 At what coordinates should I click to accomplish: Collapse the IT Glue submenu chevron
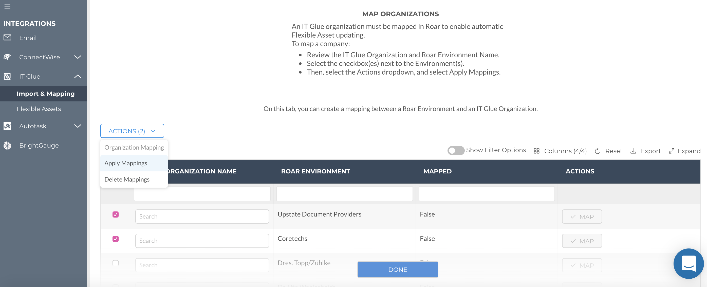(x=78, y=76)
